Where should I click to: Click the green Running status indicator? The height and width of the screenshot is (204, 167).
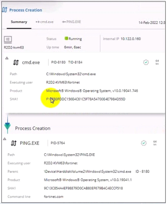click(66, 38)
